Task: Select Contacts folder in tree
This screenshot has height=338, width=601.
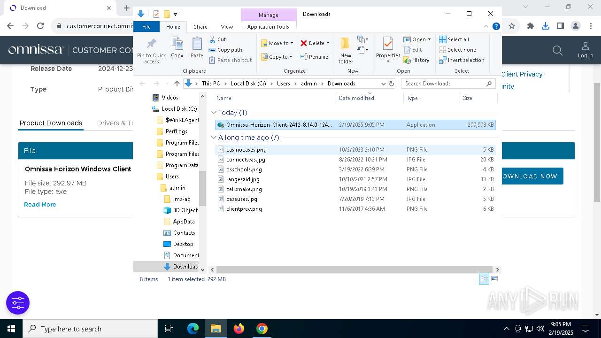Action: [x=184, y=233]
